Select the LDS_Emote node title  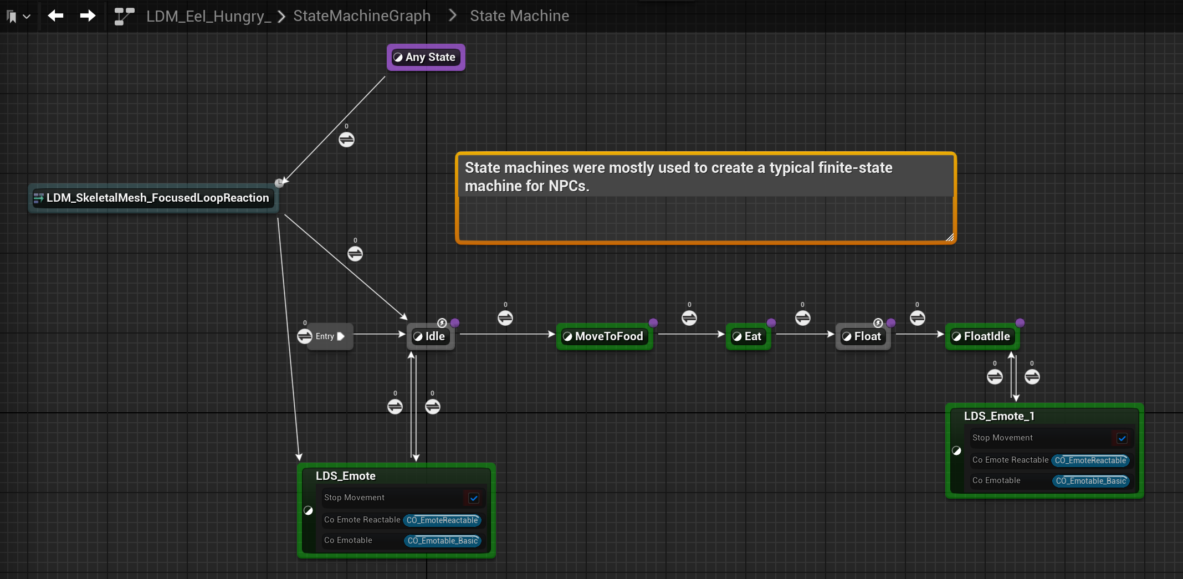pyautogui.click(x=346, y=476)
